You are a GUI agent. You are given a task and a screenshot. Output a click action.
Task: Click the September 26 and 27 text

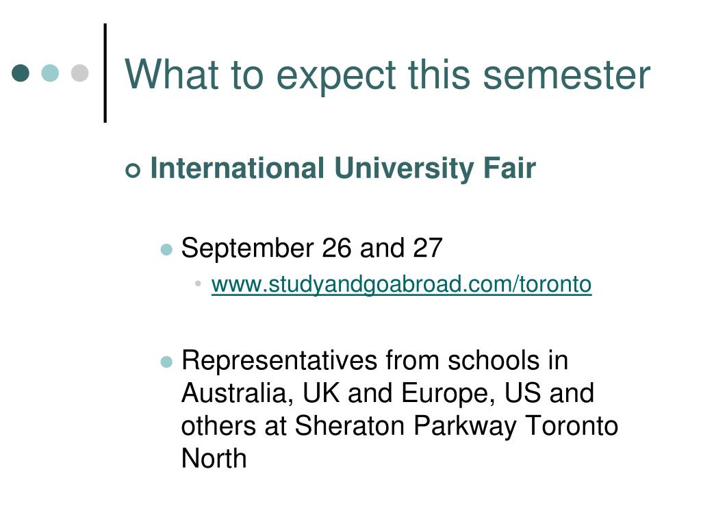pos(311,248)
